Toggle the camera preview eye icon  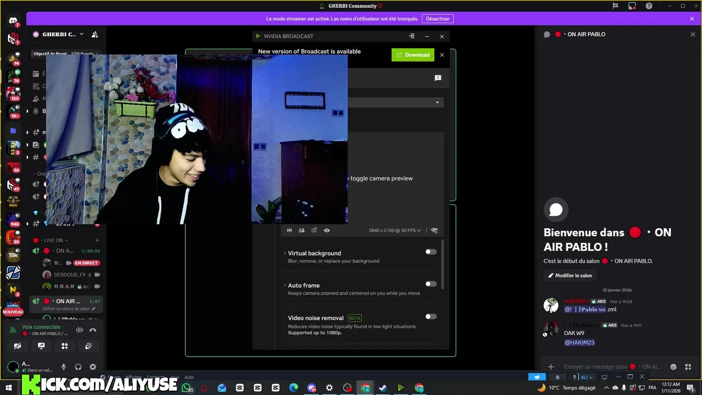pyautogui.click(x=327, y=230)
